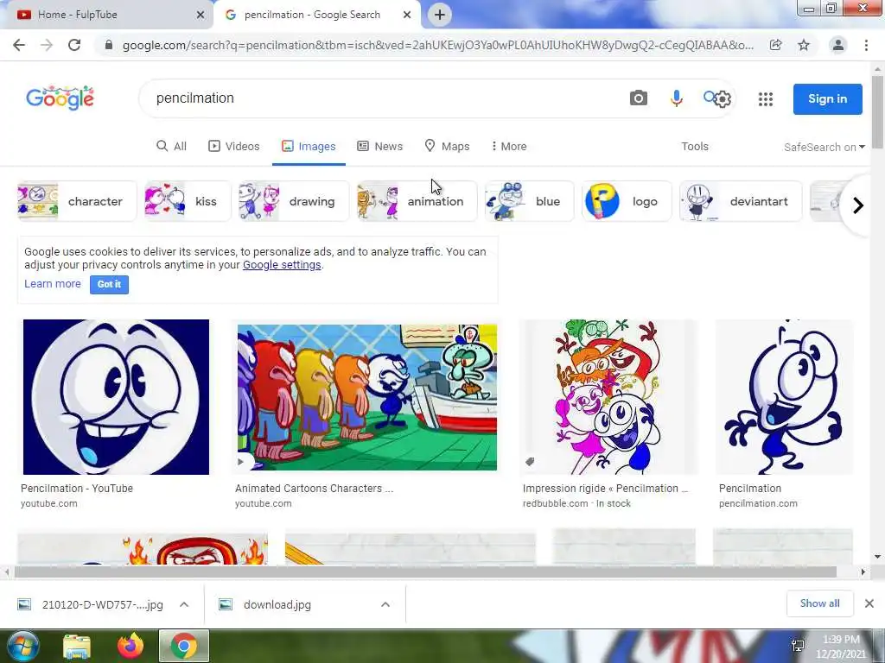This screenshot has width=885, height=663.
Task: Select the Images tab
Action: (309, 147)
